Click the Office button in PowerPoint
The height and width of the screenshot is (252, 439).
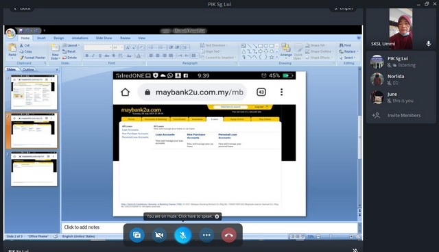[11, 34]
